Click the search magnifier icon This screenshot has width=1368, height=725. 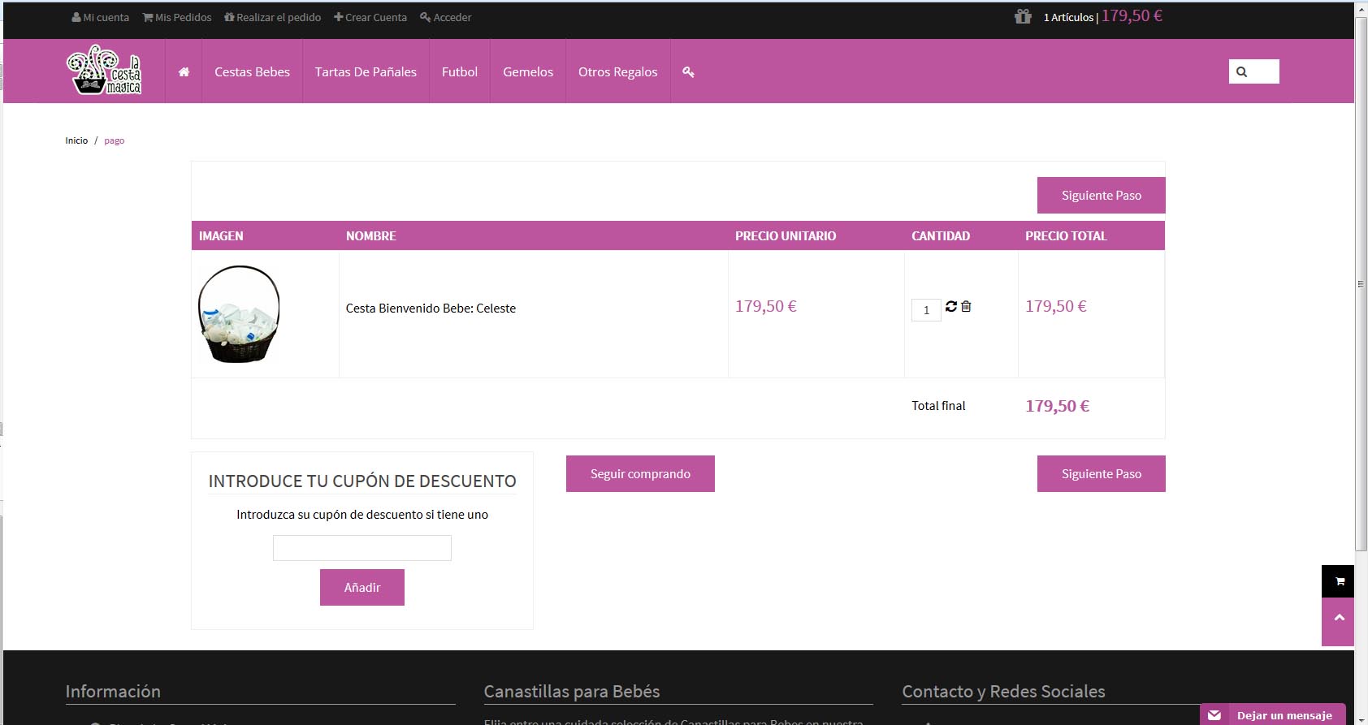pos(1241,71)
